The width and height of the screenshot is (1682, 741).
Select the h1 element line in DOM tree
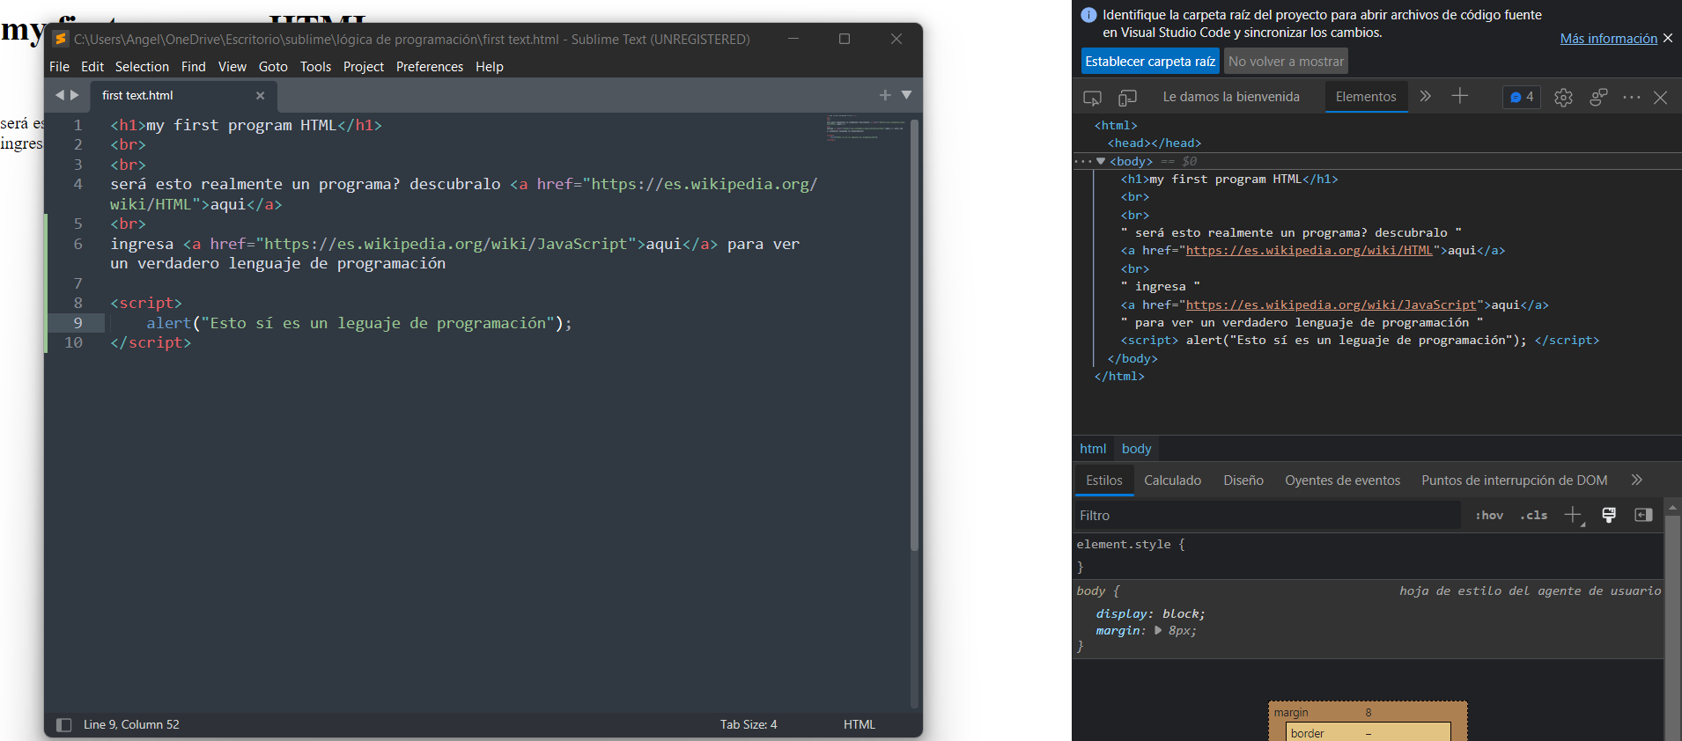[x=1229, y=180]
